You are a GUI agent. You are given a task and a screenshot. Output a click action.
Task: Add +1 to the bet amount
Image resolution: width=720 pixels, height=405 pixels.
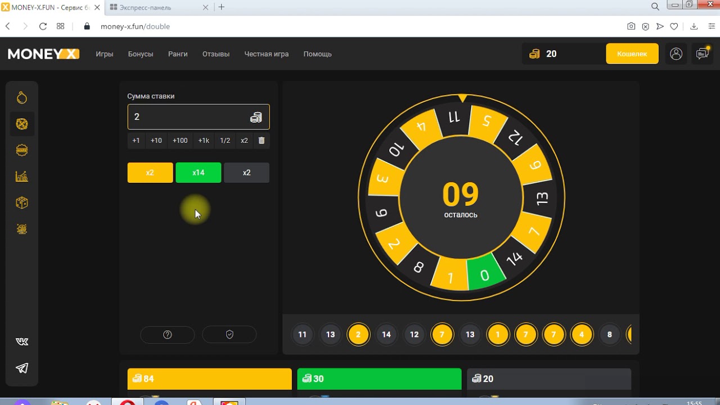tap(136, 141)
